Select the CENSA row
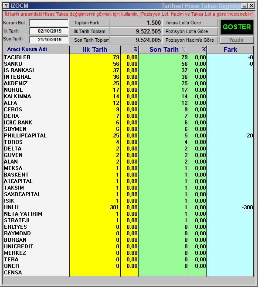This screenshot has width=258, height=287. [129, 273]
